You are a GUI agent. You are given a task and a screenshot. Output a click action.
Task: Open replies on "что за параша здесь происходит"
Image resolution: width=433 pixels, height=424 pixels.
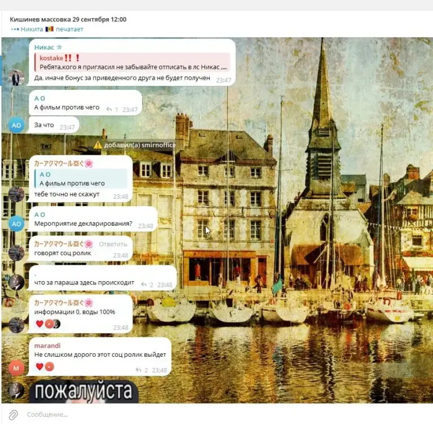[147, 285]
